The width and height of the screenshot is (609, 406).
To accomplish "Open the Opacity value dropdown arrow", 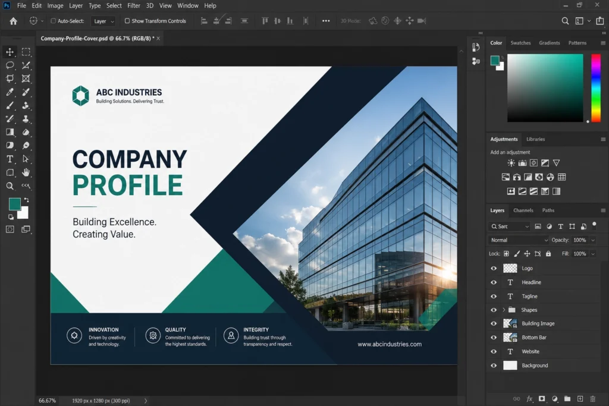I will [x=593, y=240].
